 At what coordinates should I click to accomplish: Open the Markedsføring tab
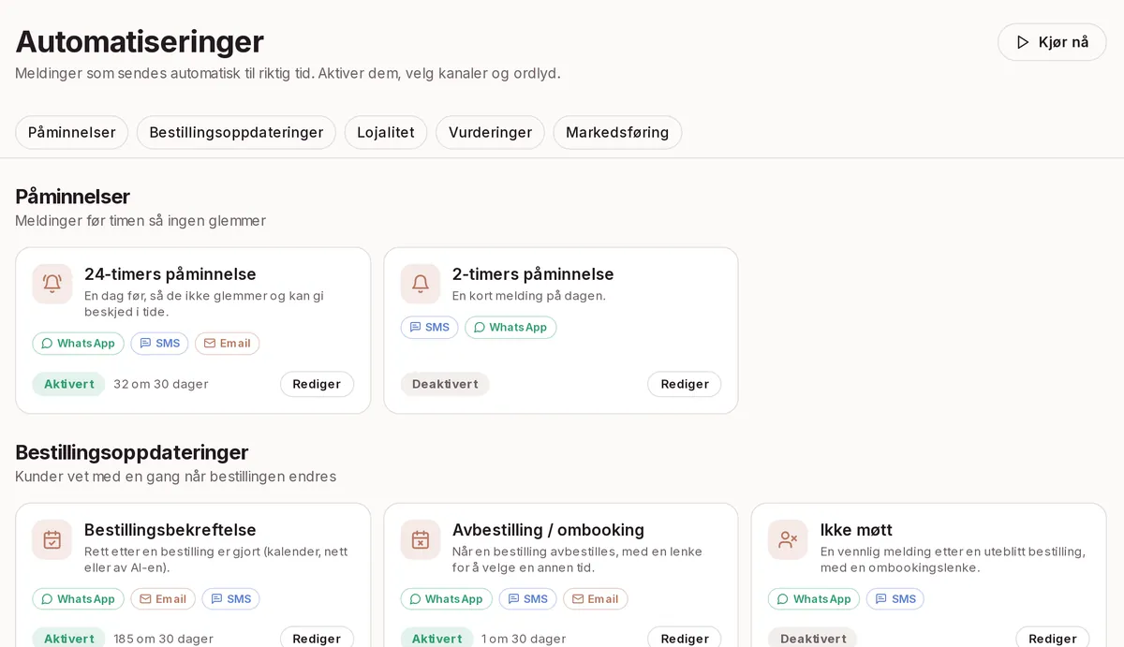(x=617, y=132)
